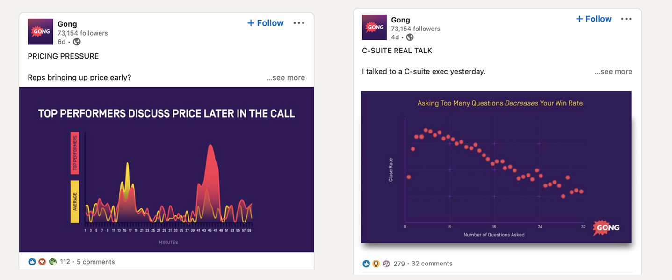The width and height of the screenshot is (672, 280).
Task: Expand "see more" on Pricing Pressure post
Action: pos(286,78)
